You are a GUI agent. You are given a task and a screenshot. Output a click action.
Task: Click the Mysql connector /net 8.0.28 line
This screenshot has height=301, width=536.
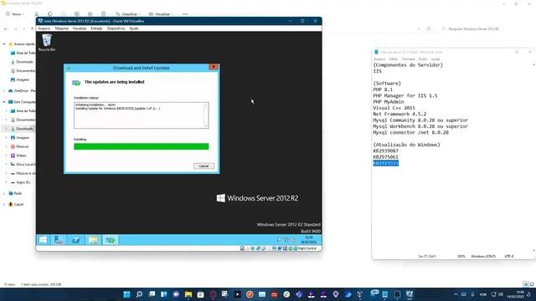click(410, 132)
